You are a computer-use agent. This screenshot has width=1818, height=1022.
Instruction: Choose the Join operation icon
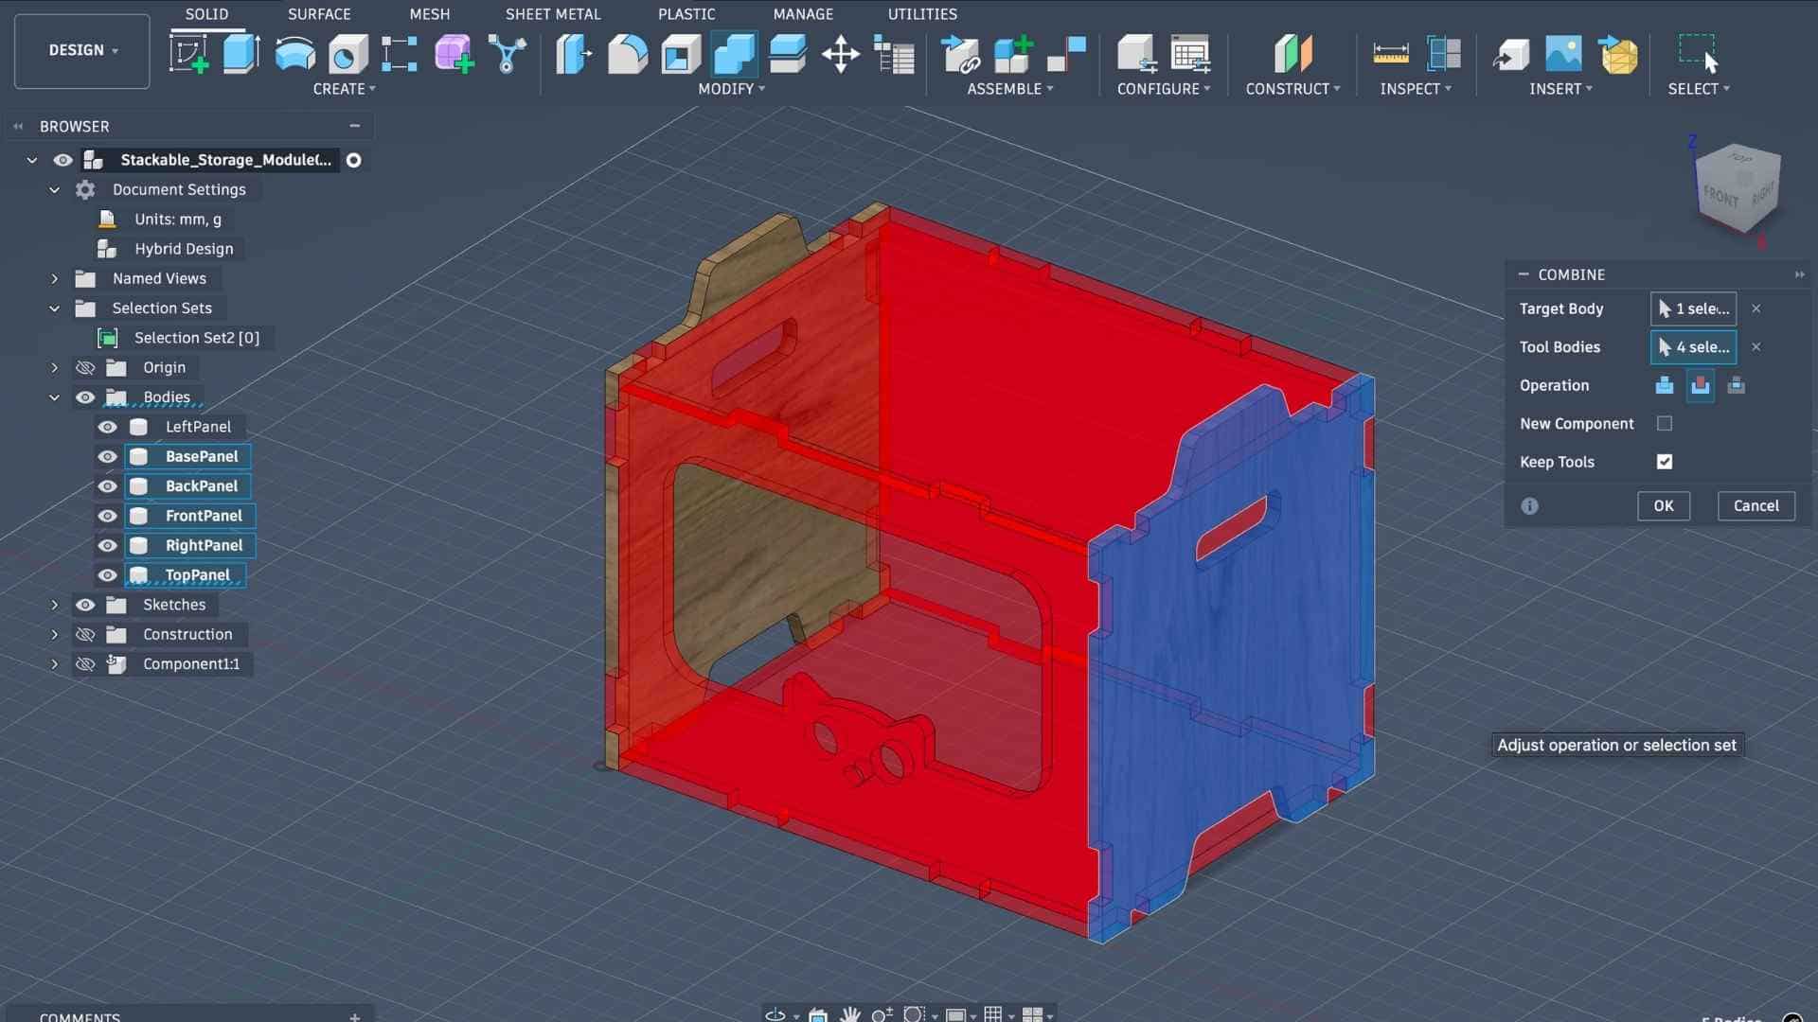pyautogui.click(x=1664, y=385)
